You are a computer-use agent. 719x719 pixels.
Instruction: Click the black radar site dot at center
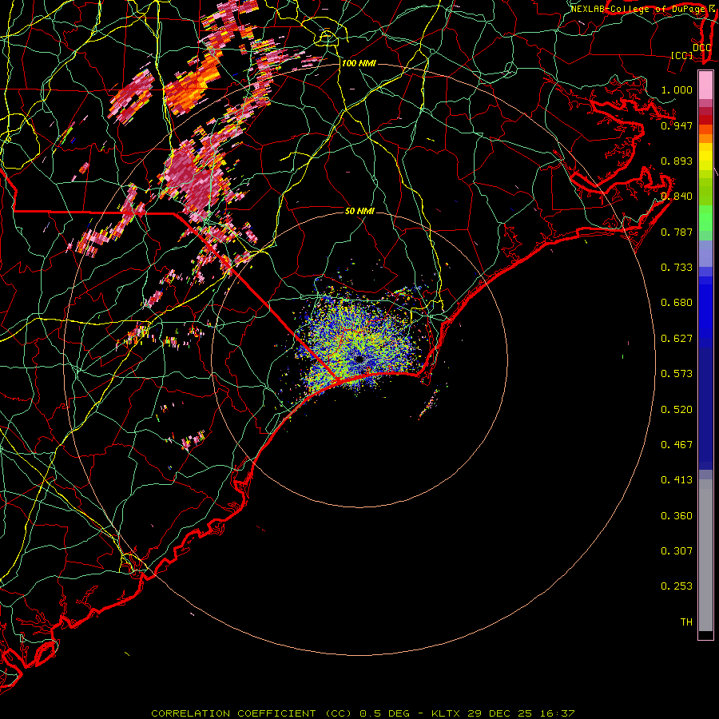(359, 359)
